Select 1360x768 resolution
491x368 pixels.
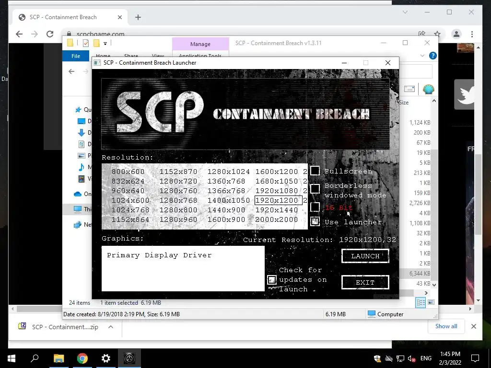pos(226,181)
